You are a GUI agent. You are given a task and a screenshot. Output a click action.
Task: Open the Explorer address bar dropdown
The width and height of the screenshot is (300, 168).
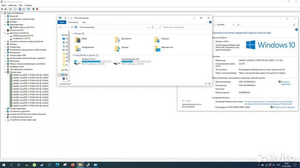(x=147, y=27)
